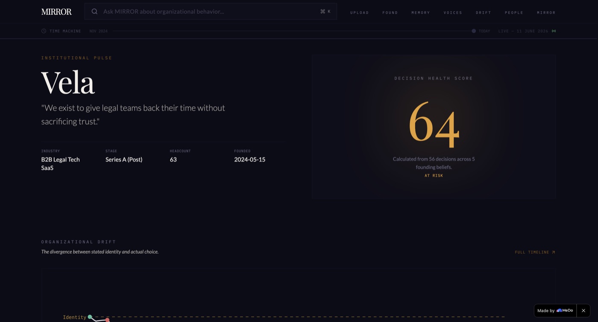Click the red drift chart point
This screenshot has height=322, width=598.
[x=108, y=320]
